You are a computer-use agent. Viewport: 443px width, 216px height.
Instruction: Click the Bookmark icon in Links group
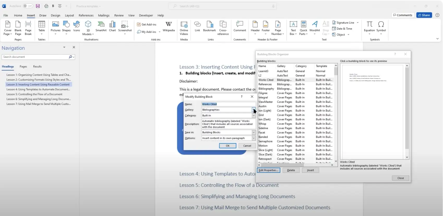209,27
